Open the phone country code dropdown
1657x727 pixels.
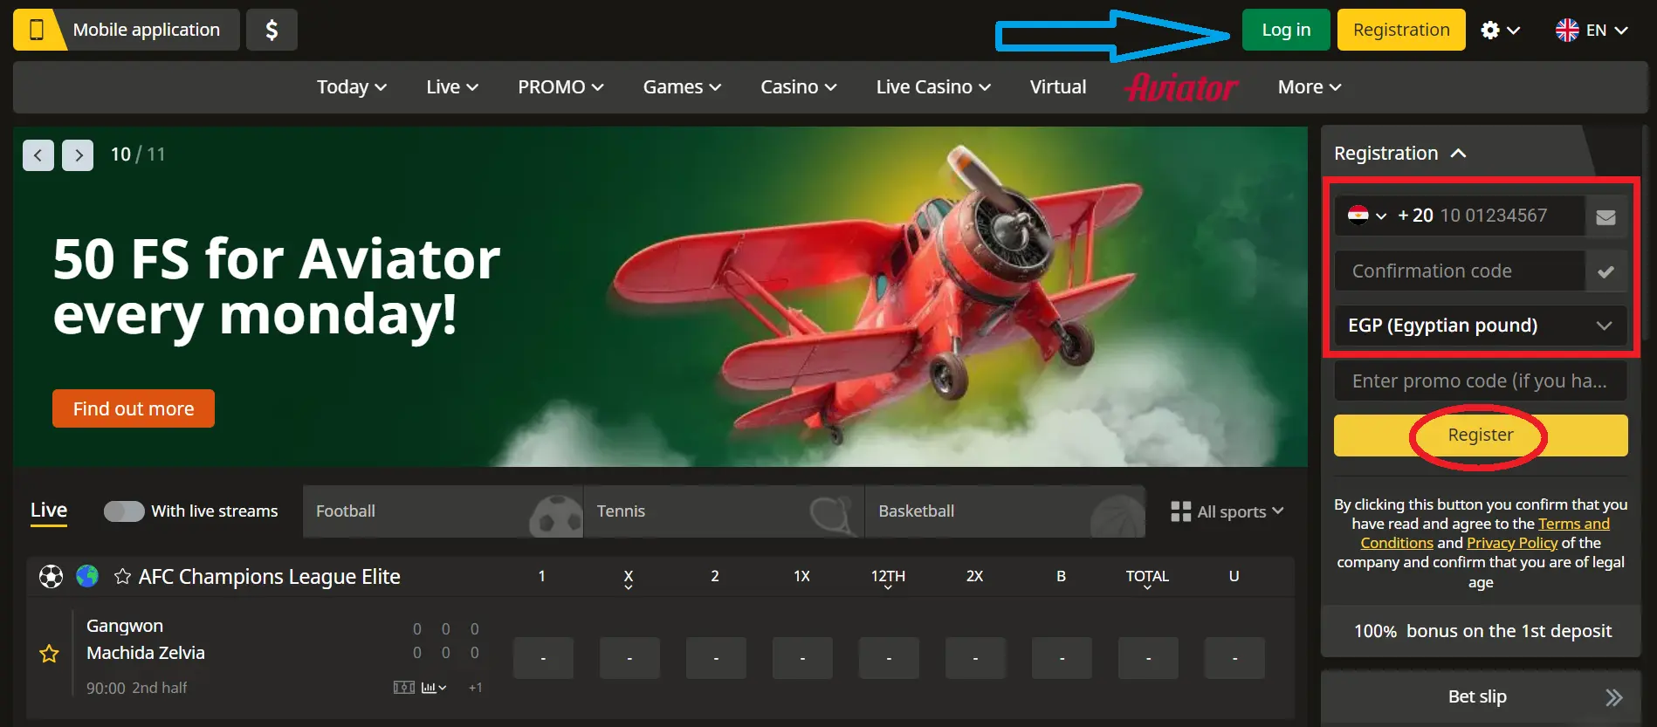[x=1367, y=216]
